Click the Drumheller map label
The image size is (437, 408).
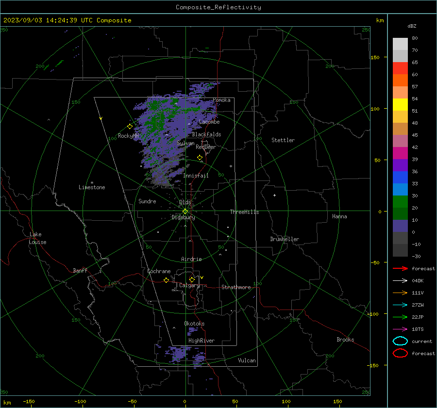285,239
